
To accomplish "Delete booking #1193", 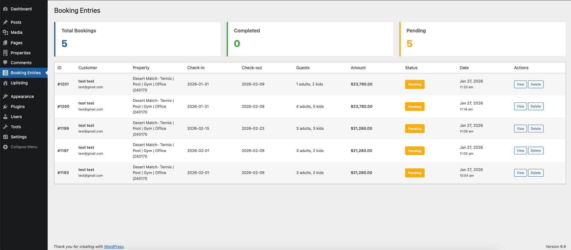I will pyautogui.click(x=535, y=173).
